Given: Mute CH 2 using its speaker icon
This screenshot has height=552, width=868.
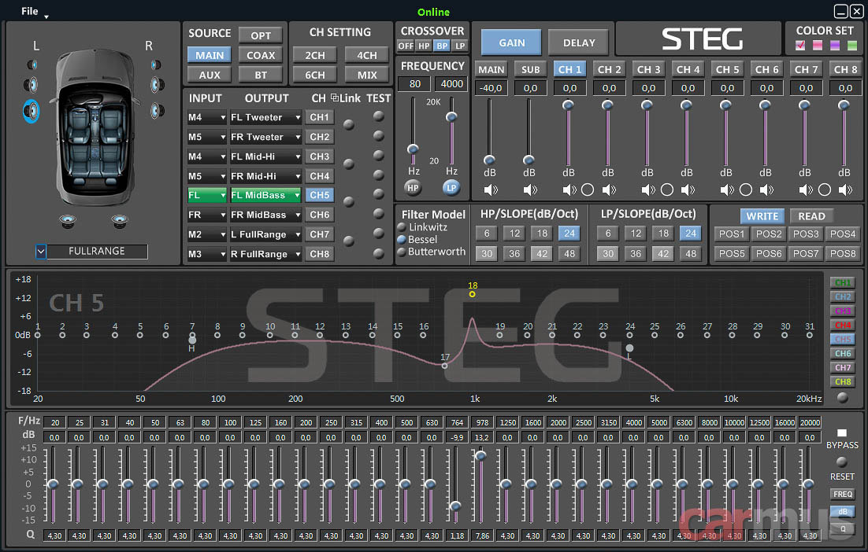Looking at the screenshot, I should (609, 190).
